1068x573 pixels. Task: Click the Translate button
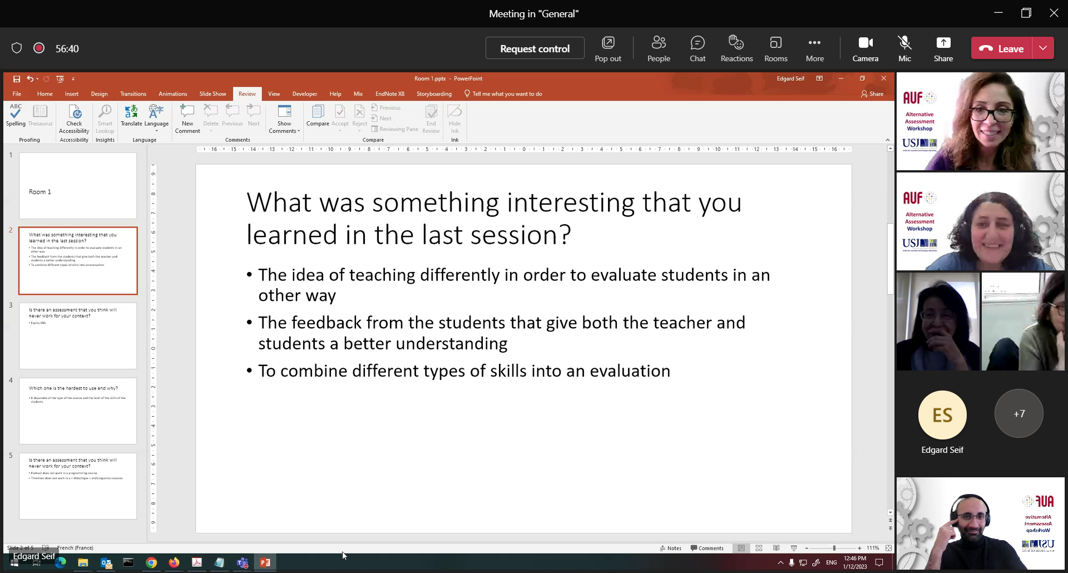tap(131, 115)
